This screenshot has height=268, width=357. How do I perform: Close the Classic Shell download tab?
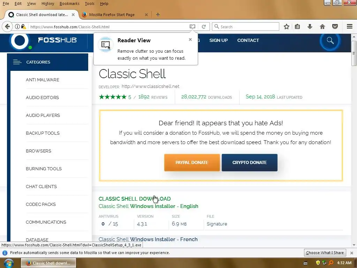pos(73,15)
